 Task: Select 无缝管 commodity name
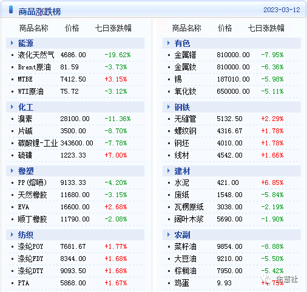click(185, 119)
